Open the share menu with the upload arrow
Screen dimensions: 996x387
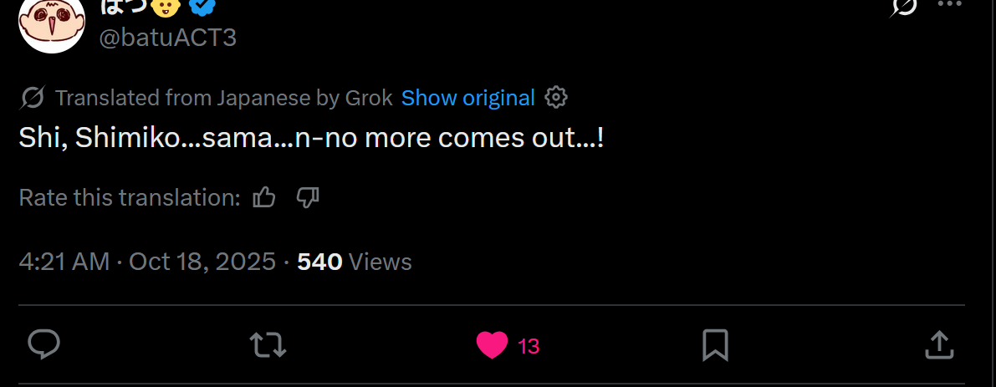tap(939, 344)
